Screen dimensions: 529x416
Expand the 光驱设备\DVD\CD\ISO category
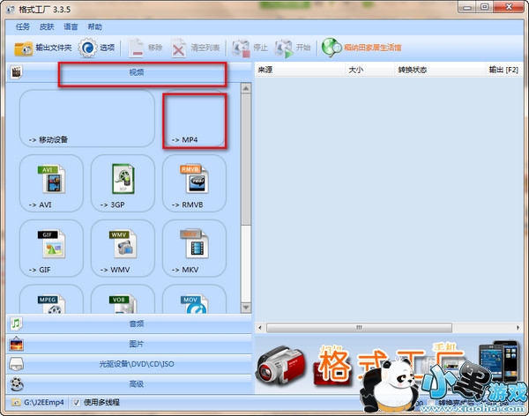coord(129,364)
